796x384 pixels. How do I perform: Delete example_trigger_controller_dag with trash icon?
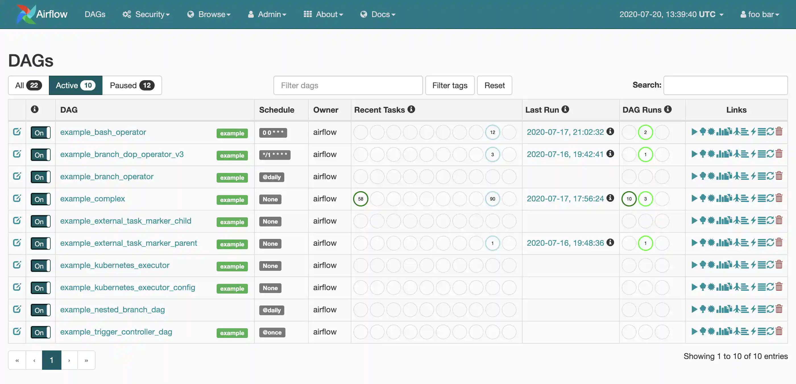(779, 332)
